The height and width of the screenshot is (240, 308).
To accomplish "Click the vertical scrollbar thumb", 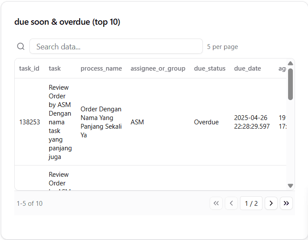I will point(291,84).
